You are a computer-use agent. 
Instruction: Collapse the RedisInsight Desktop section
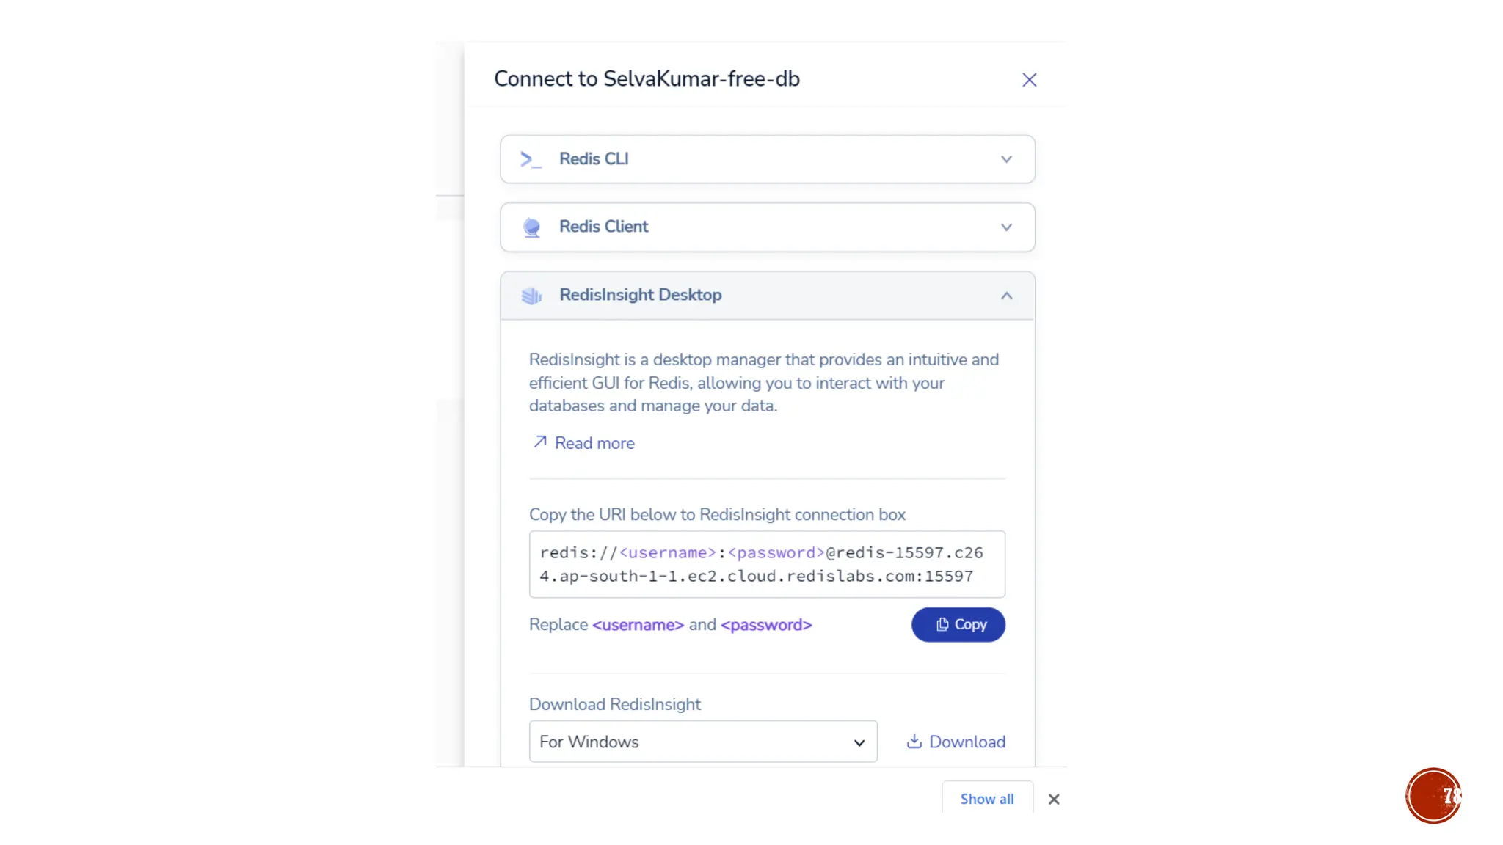[1006, 296]
